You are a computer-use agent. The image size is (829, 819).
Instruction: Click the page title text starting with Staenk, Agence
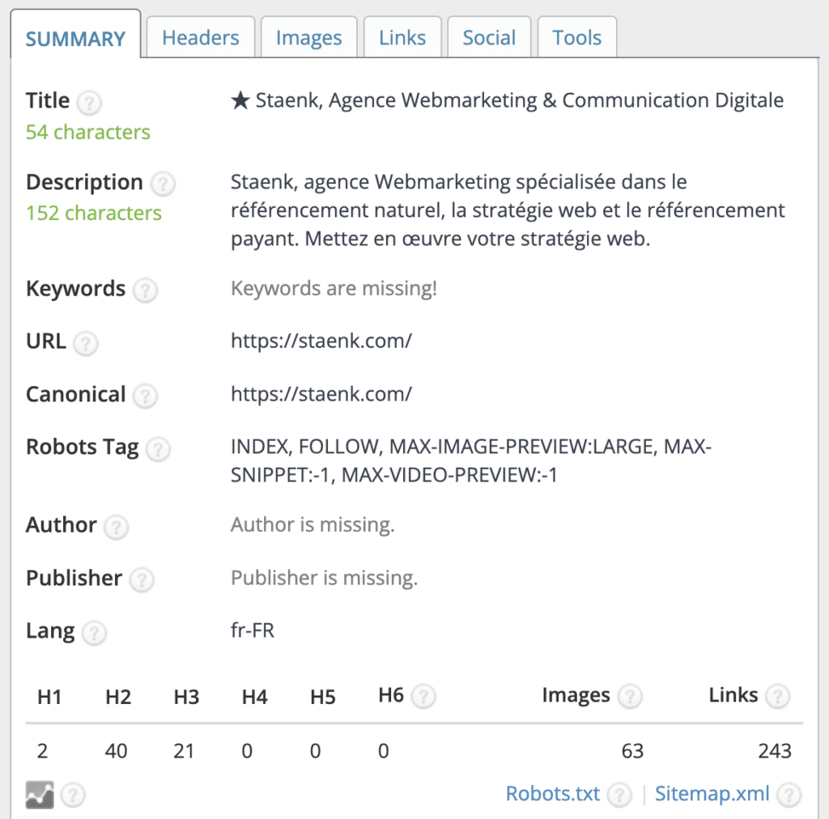click(x=508, y=100)
